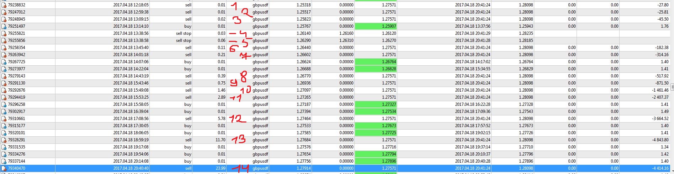This screenshot has height=174, width=674.
Task: Select the loss value -27.80
Action: pos(663,5)
